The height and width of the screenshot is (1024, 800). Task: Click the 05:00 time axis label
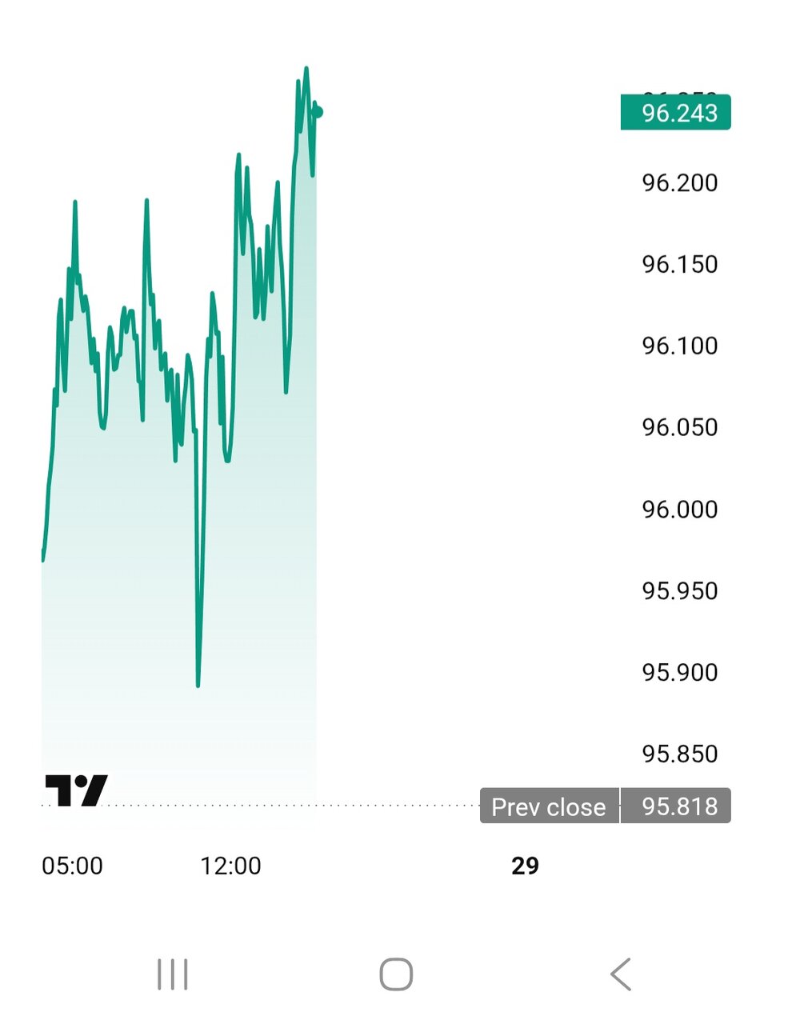(72, 866)
